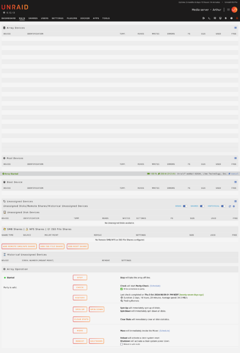240x353 pixels.
Task: Open the Mover Schedule link
Action: pyautogui.click(x=164, y=331)
